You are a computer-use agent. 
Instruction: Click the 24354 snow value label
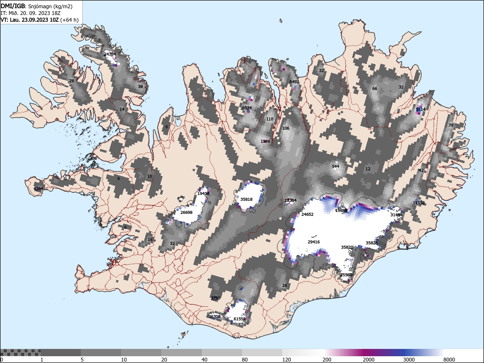coord(110,54)
